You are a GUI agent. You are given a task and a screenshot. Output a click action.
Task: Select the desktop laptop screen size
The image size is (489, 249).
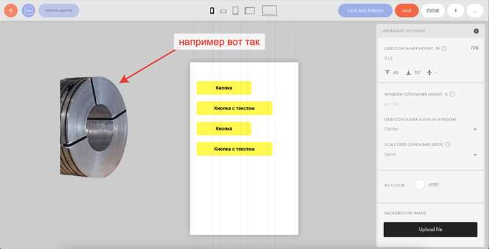pyautogui.click(x=269, y=10)
